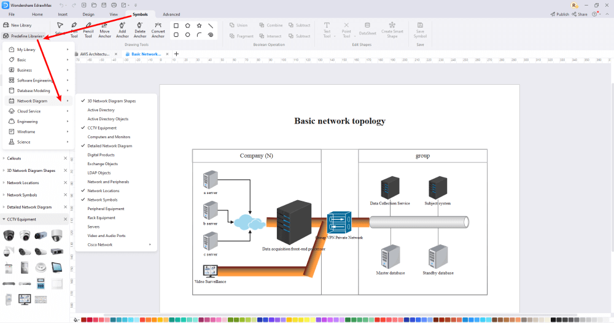
Task: Open the fill bucket color tool
Action: tap(76, 320)
